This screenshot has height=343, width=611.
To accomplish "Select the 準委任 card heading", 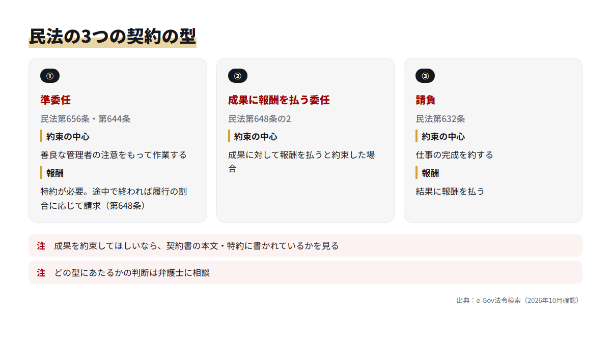I will (55, 100).
